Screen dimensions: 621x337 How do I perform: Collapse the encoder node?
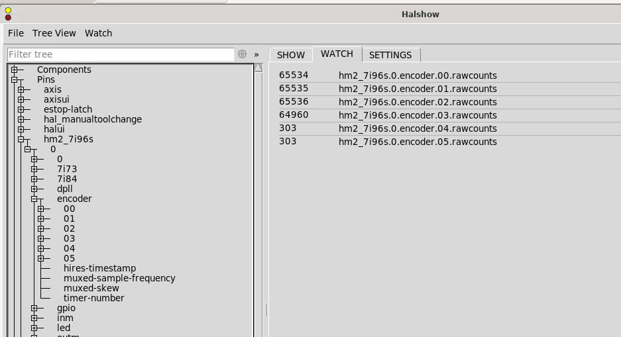coord(34,199)
